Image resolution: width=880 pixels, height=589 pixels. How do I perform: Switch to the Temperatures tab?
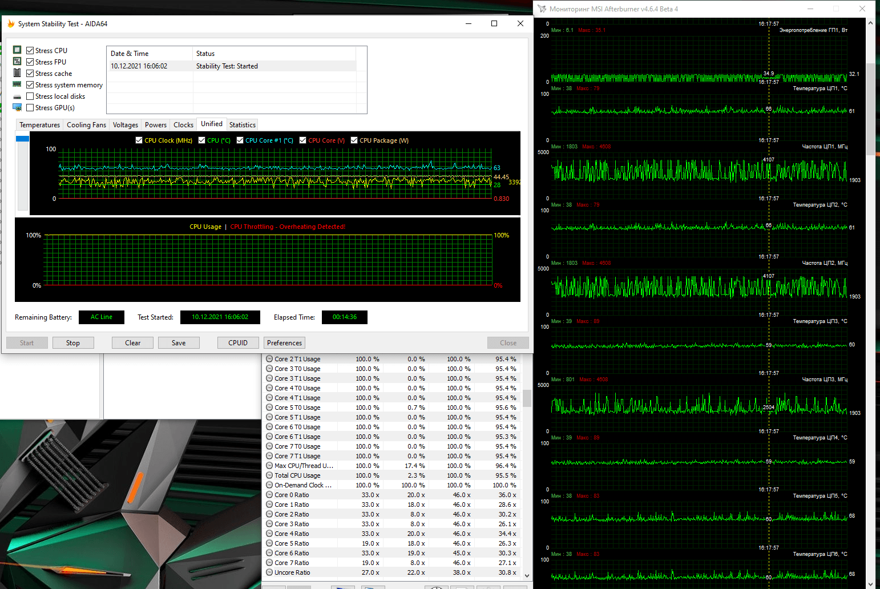[39, 125]
